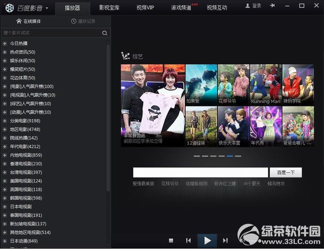Open the 如果爱 show thumbnail

[201, 85]
